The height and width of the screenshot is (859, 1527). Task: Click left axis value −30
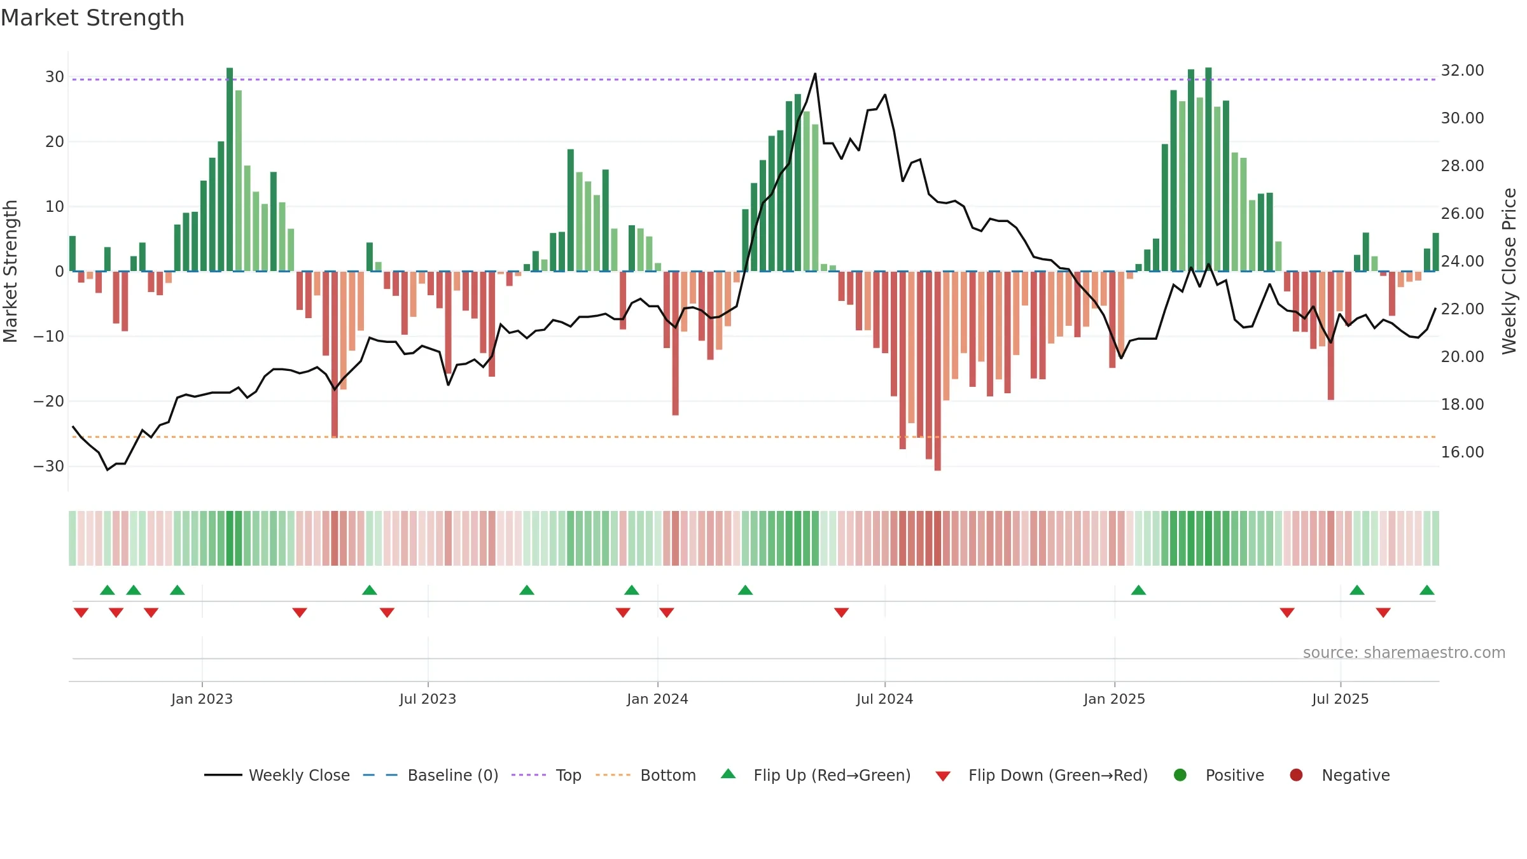[x=49, y=466]
